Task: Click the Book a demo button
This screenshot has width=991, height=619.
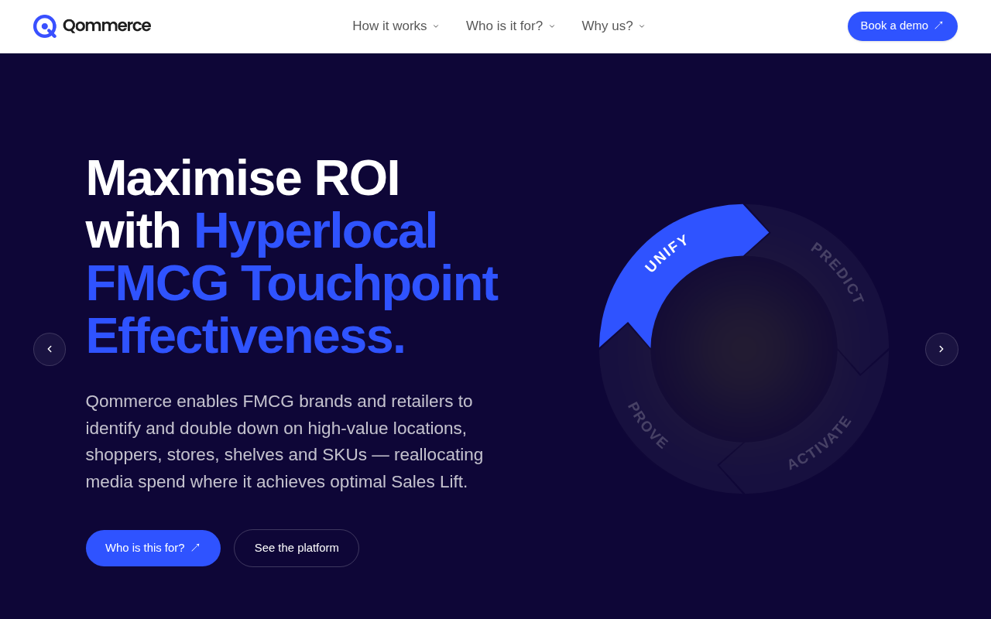Action: coord(903,26)
